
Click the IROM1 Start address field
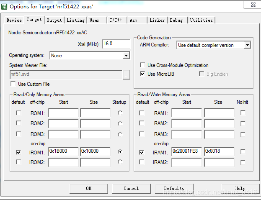click(63, 151)
